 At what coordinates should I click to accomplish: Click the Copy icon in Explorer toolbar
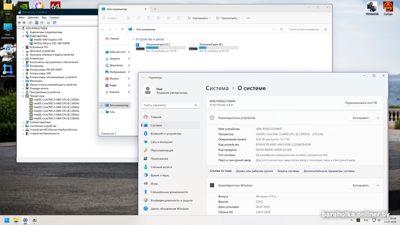click(138, 18)
